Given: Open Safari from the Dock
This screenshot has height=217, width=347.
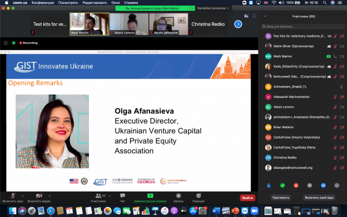Looking at the screenshot, I should (50, 211).
